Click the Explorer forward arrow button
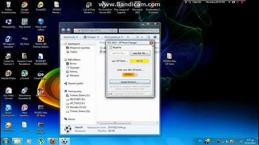Viewport: 259px width, 145px height. (68, 31)
